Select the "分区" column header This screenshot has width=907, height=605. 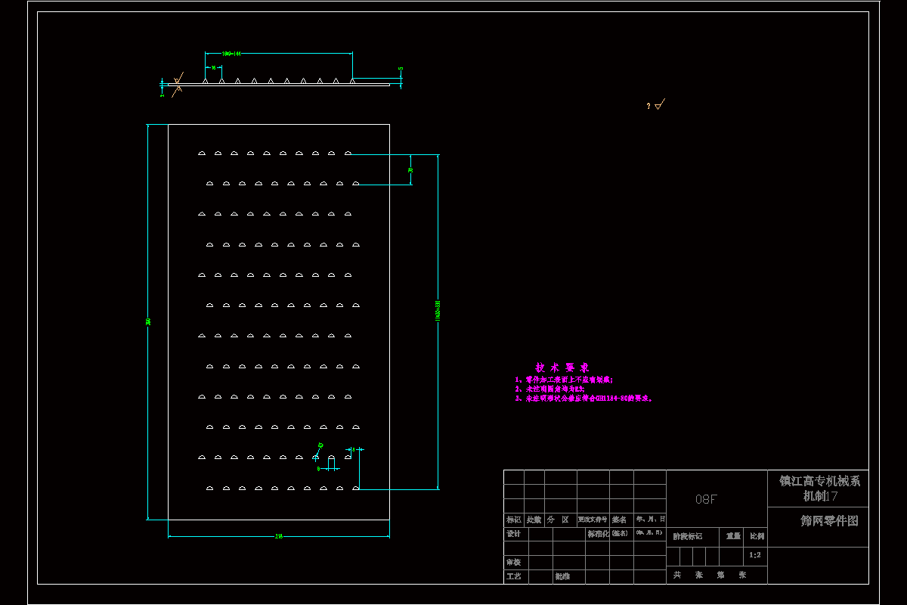pyautogui.click(x=558, y=520)
